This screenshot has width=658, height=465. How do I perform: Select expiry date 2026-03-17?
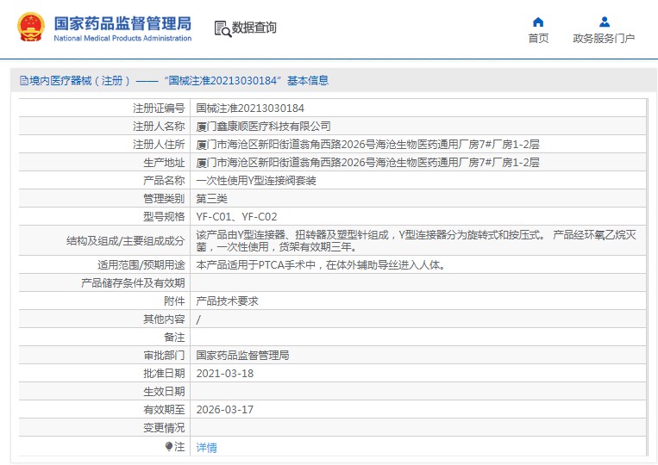click(225, 409)
